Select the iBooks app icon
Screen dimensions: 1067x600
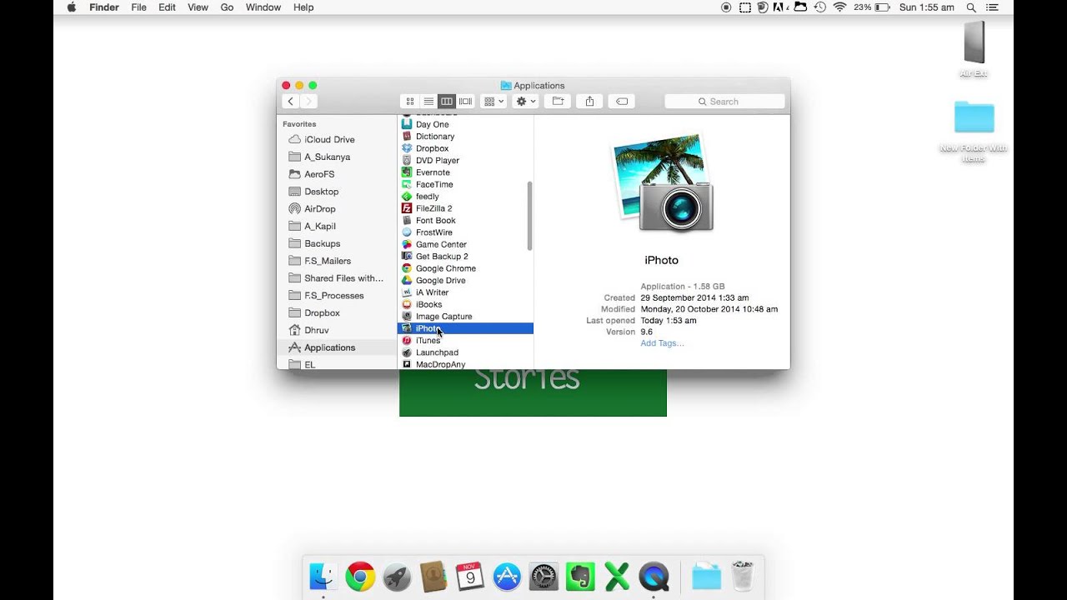click(407, 304)
